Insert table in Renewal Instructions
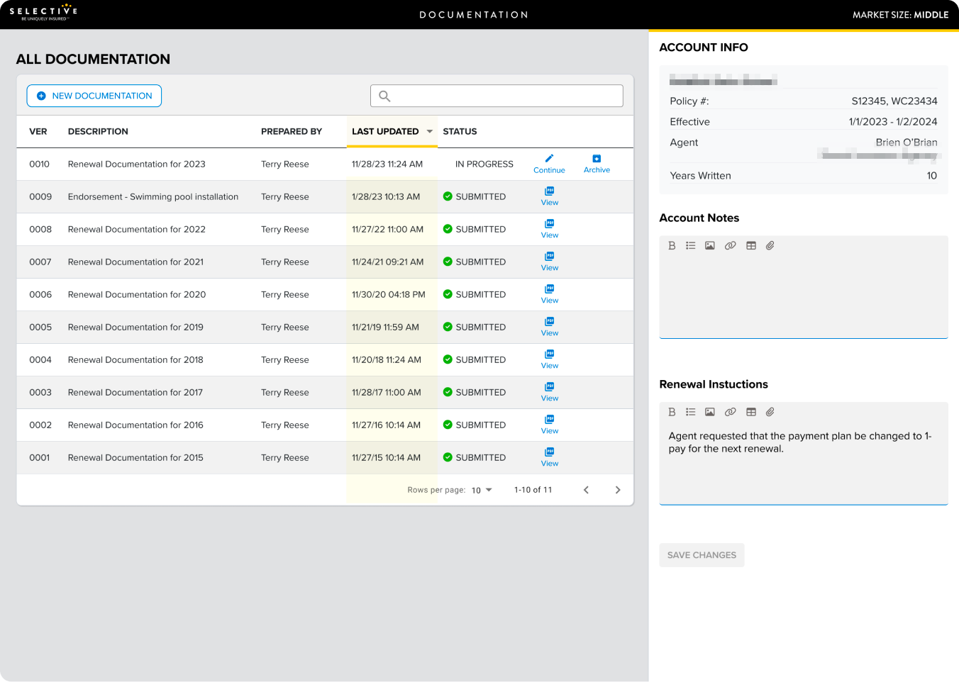This screenshot has height=682, width=959. [751, 412]
